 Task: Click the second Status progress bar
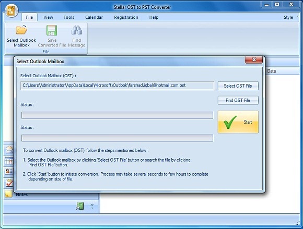(x=117, y=138)
